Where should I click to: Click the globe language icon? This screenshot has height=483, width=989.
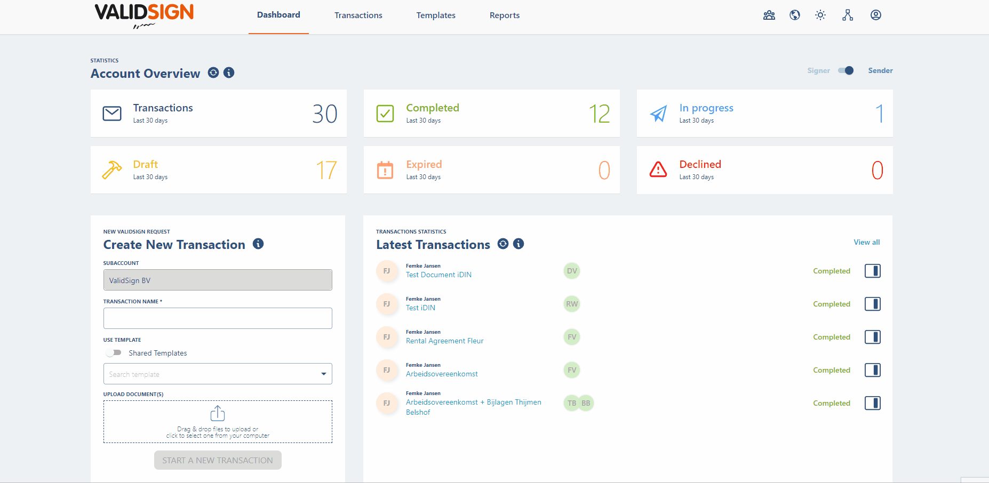pyautogui.click(x=794, y=15)
